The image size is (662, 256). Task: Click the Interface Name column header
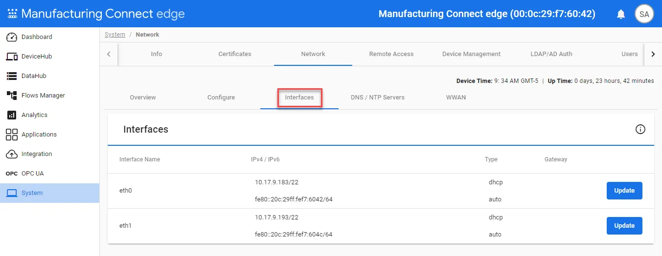(x=139, y=159)
